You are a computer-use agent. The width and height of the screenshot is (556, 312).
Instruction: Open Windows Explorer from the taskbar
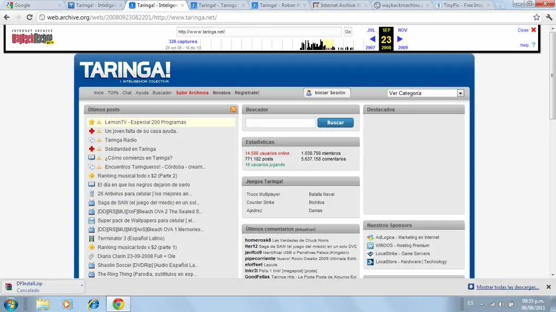tap(42, 304)
